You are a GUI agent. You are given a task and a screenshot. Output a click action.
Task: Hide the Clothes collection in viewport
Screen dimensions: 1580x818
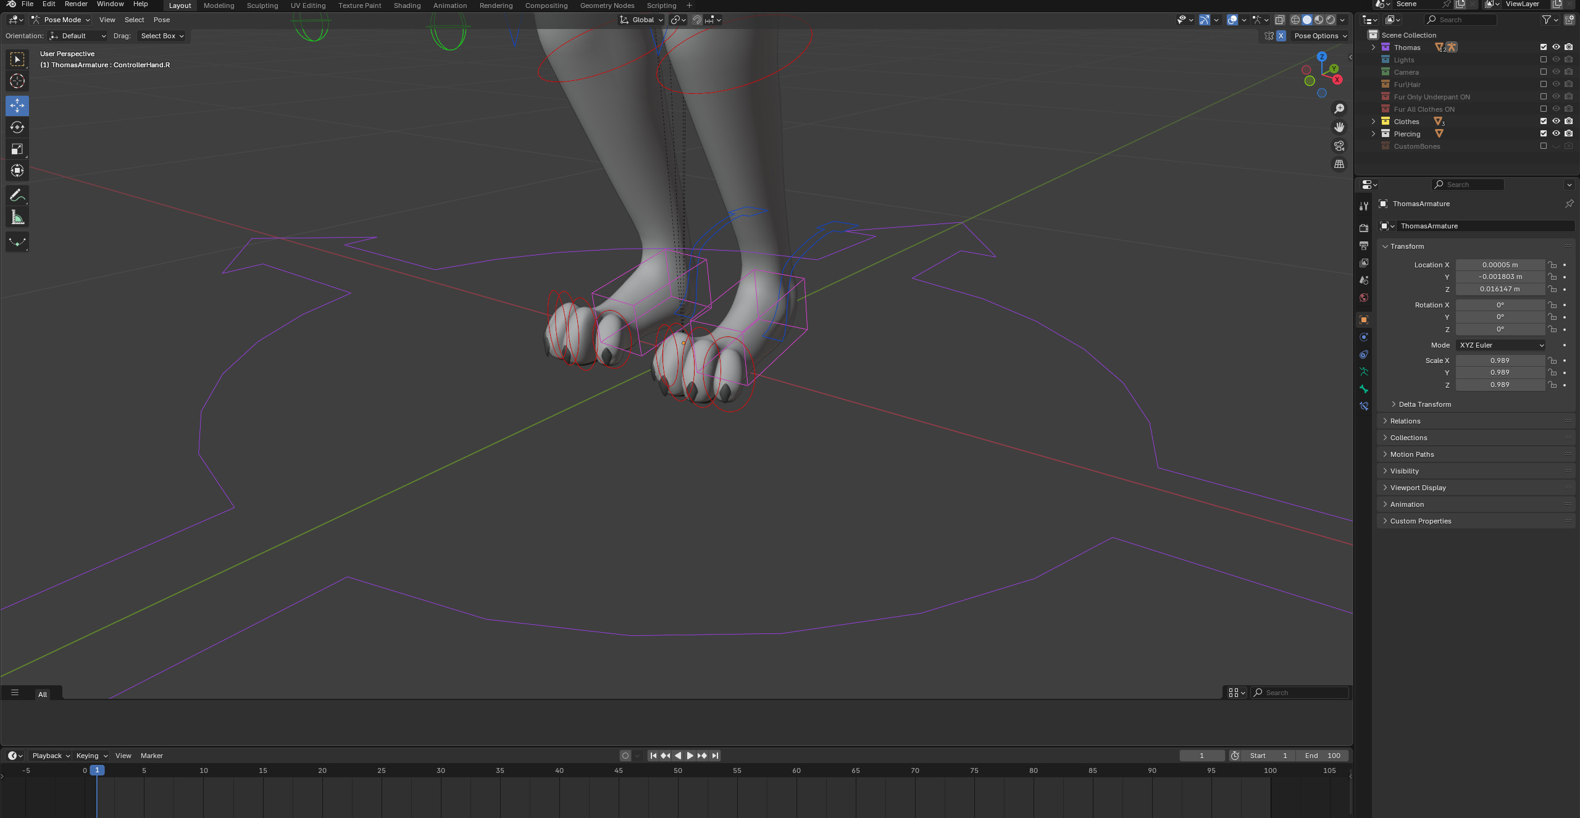coord(1556,122)
